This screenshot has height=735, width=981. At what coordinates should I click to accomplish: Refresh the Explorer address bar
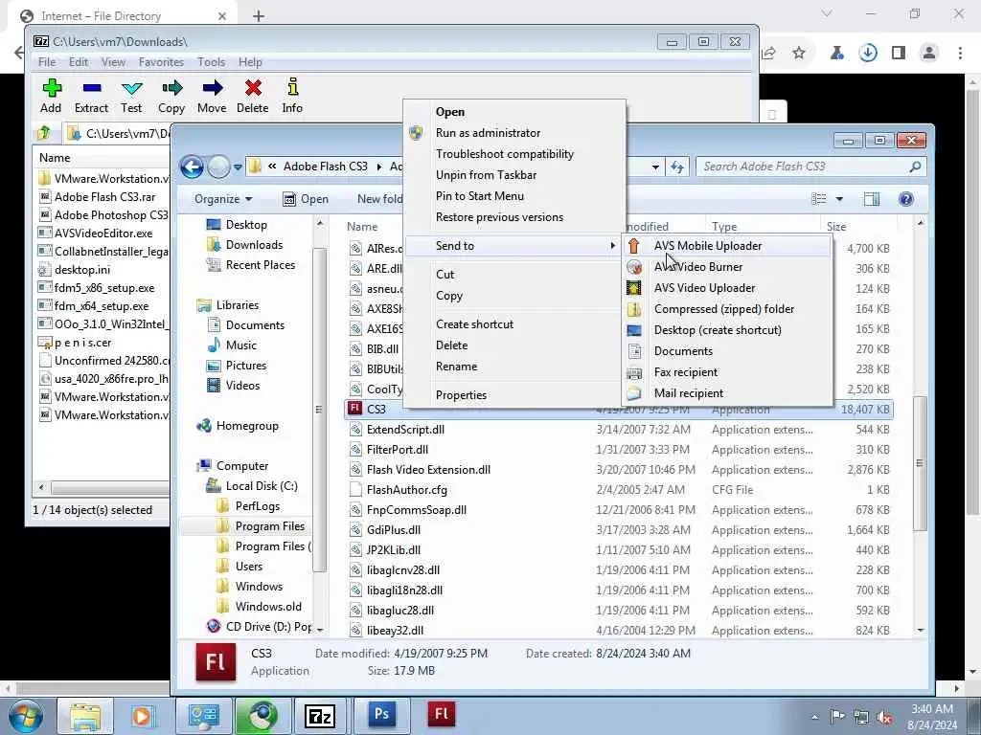pyautogui.click(x=677, y=167)
